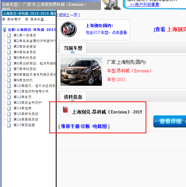Click the 查看 上海别克 link at right
This screenshot has width=186, height=187.
click(170, 29)
